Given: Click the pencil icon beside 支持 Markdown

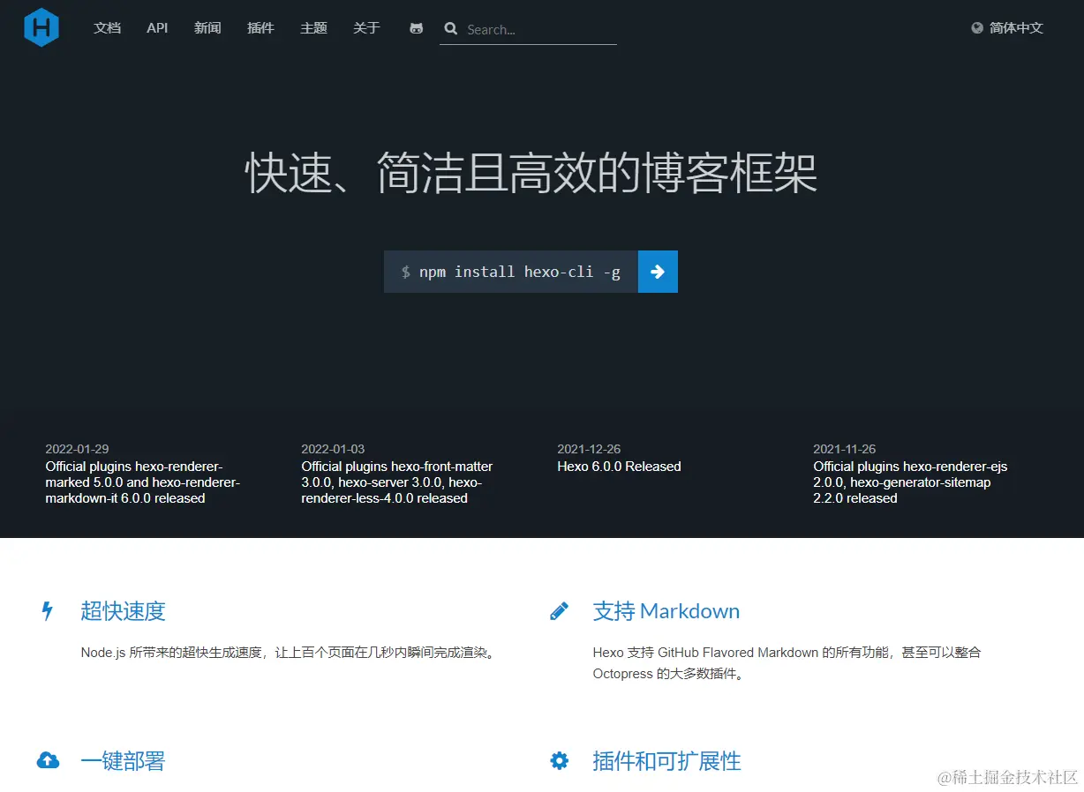Looking at the screenshot, I should pyautogui.click(x=559, y=611).
